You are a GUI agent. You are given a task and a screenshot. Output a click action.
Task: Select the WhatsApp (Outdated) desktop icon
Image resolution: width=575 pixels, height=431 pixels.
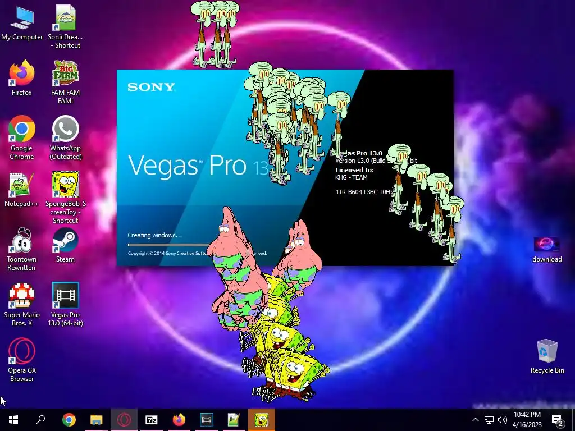pyautogui.click(x=65, y=137)
